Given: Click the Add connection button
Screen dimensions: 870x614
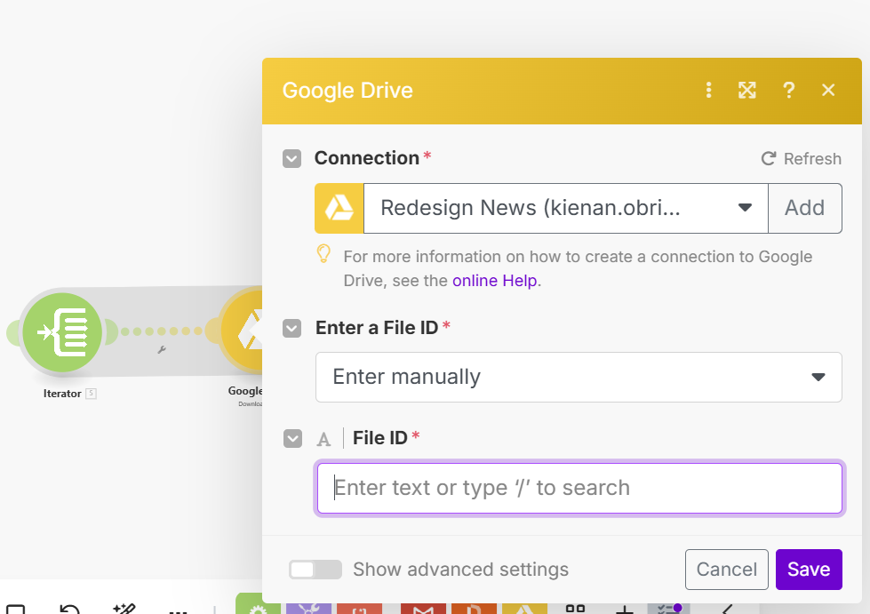Looking at the screenshot, I should [804, 208].
